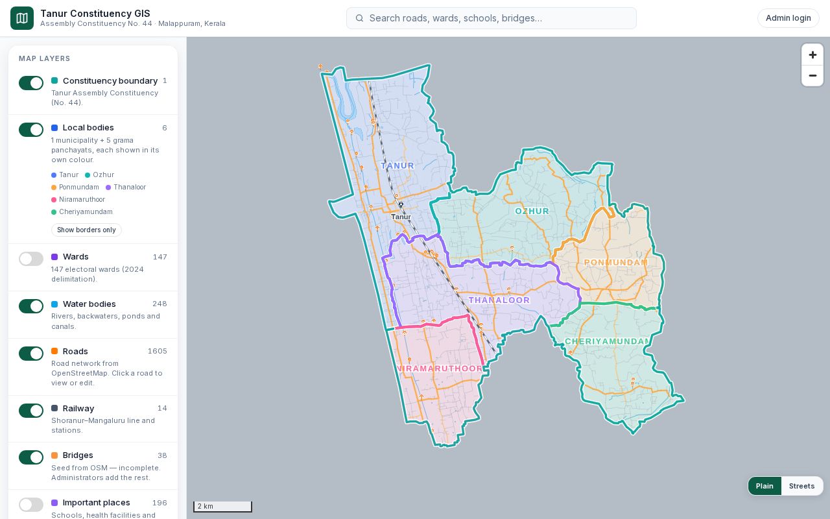Image resolution: width=830 pixels, height=519 pixels.
Task: Click the Wards count 147
Action: click(x=160, y=258)
